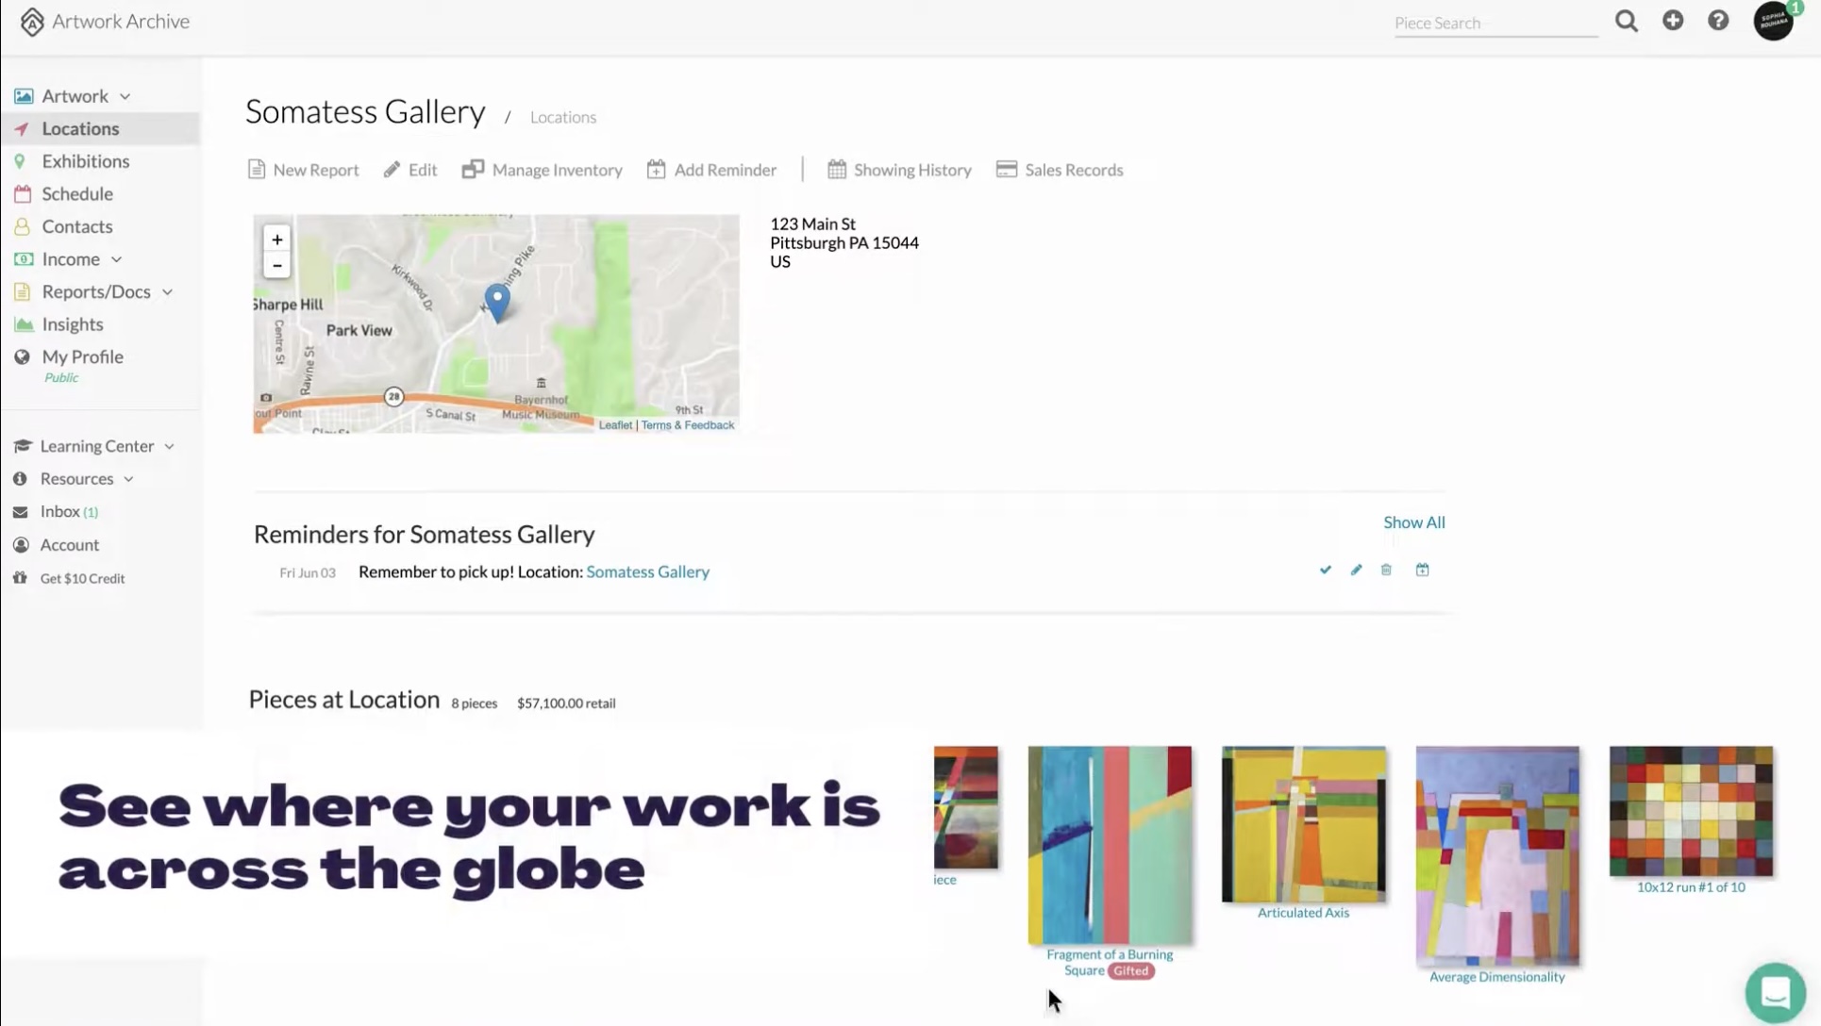
Task: Click Add Reminder
Action: pos(712,170)
